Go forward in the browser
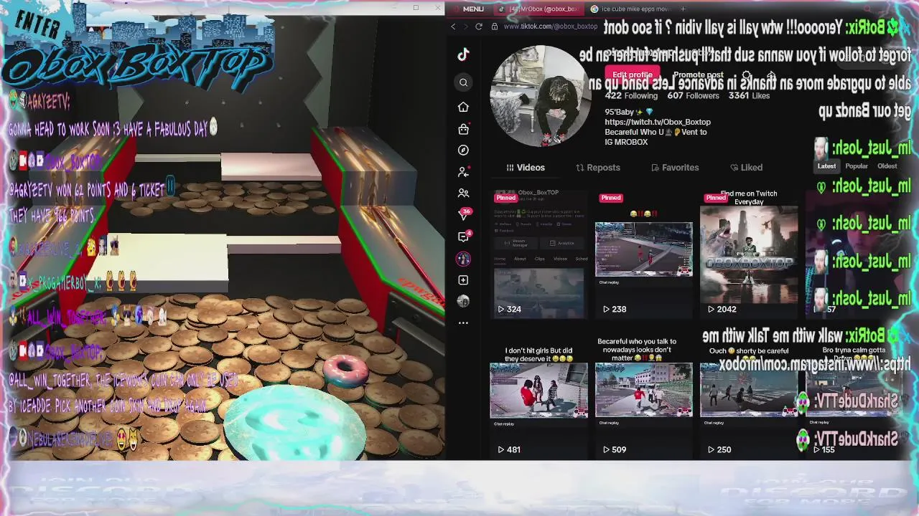 [465, 27]
